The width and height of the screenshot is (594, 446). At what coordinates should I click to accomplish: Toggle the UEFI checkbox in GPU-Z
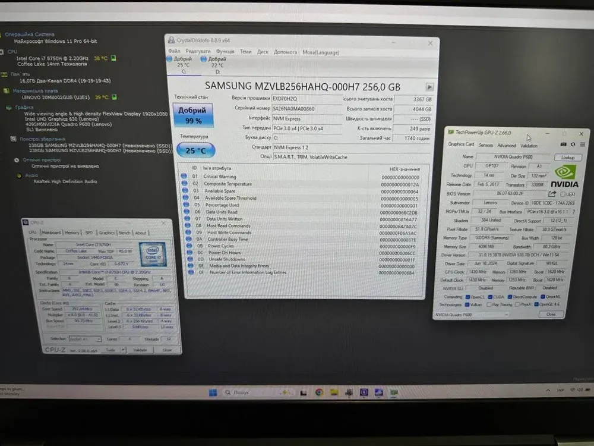563,194
